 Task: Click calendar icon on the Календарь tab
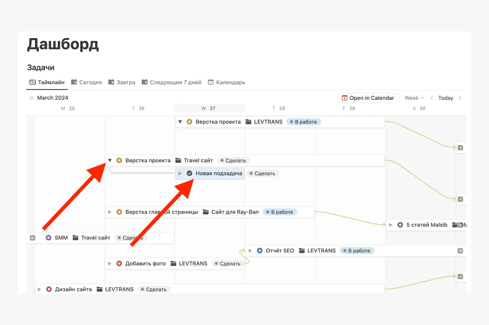click(211, 82)
